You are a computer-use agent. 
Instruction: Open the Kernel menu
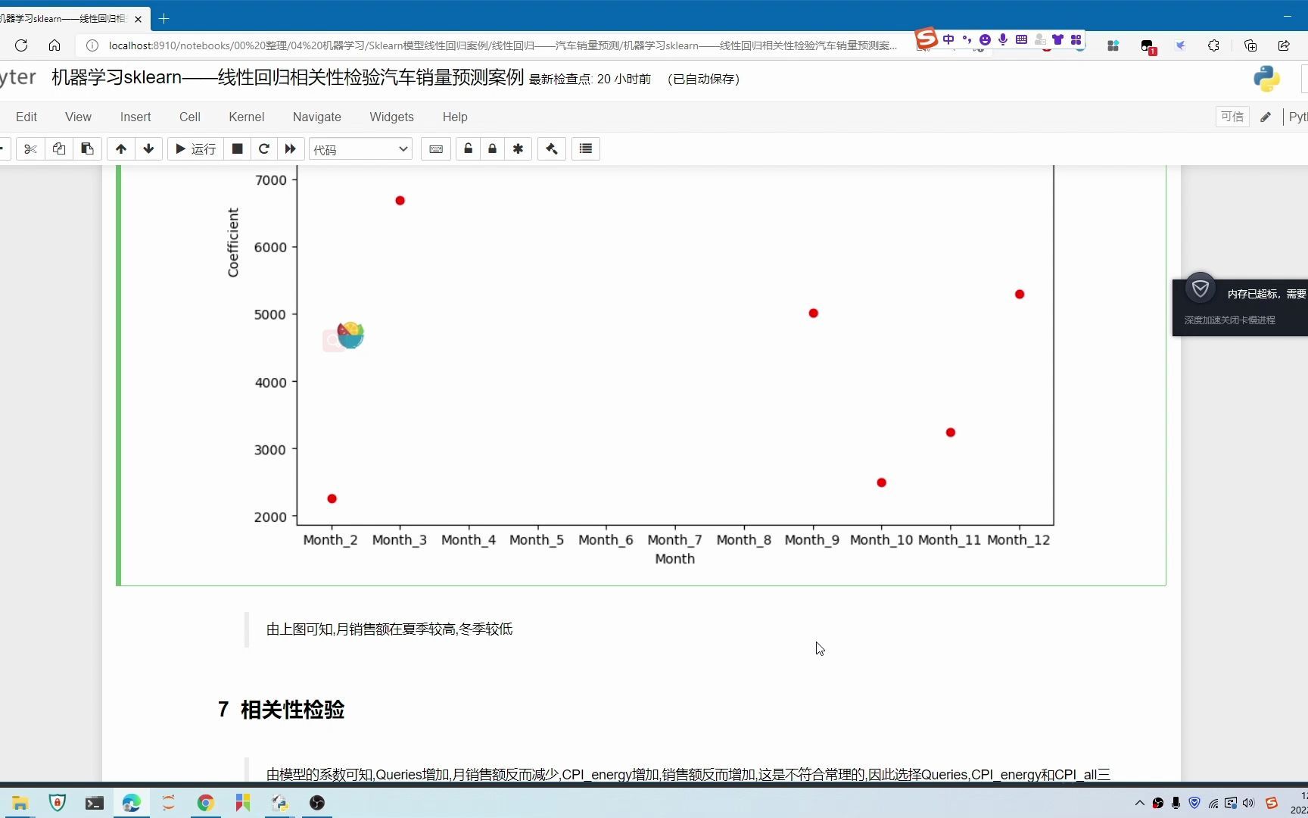[x=246, y=117]
